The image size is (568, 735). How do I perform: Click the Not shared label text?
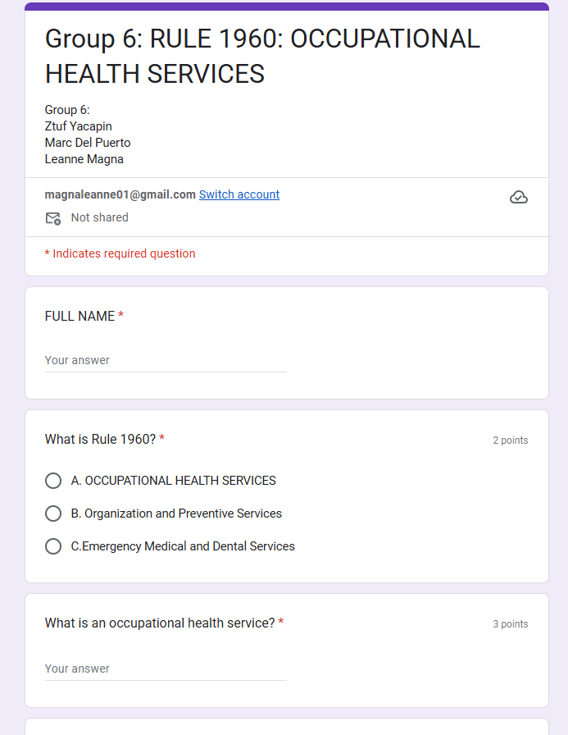click(99, 217)
